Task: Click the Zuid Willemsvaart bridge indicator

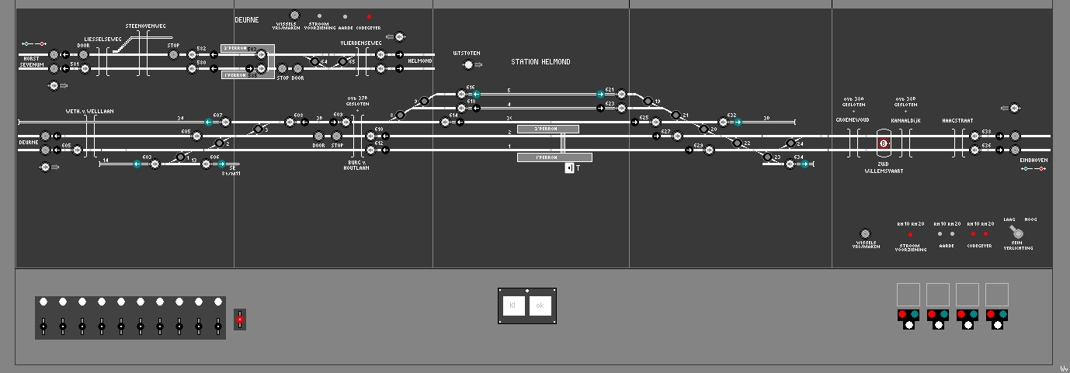Action: pos(883,143)
